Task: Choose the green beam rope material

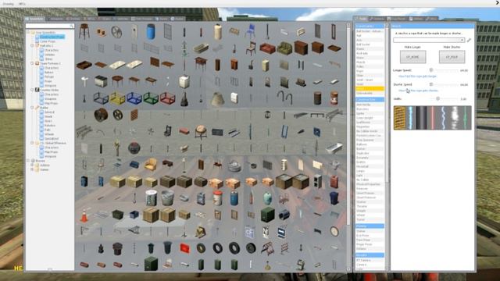Action: 466,118
